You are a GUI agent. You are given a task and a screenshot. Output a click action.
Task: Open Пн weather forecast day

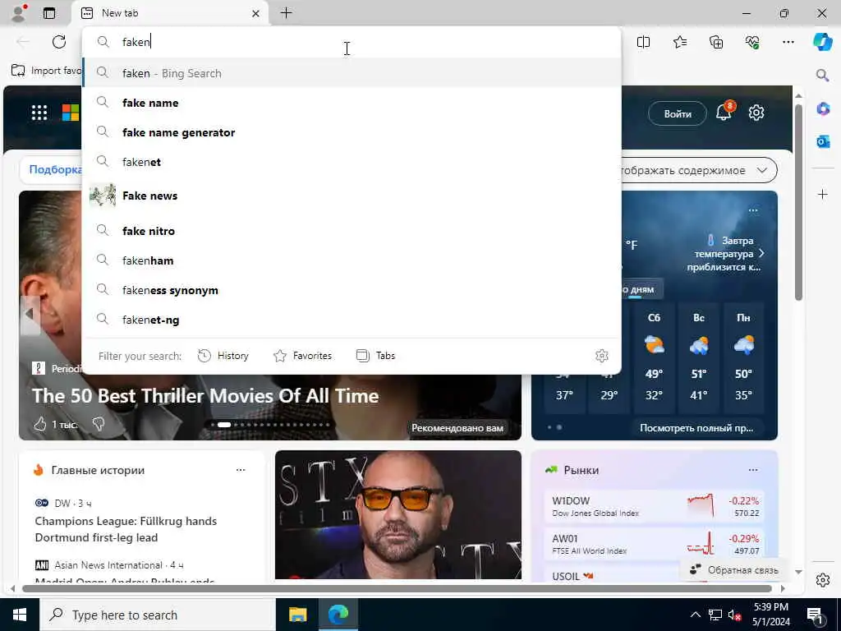743,357
